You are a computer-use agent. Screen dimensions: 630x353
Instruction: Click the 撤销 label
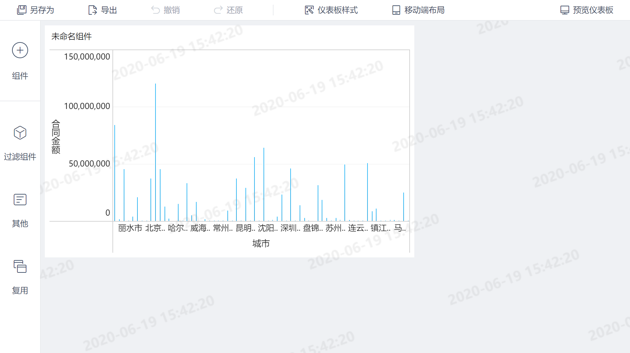pos(172,10)
